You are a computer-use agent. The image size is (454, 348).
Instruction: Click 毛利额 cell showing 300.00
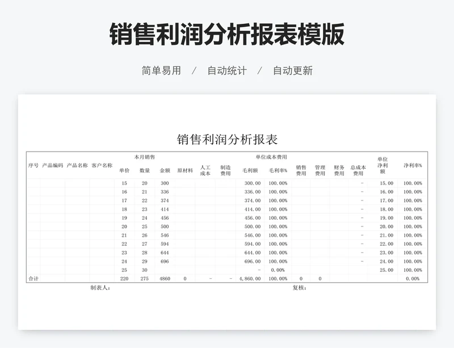pyautogui.click(x=253, y=183)
